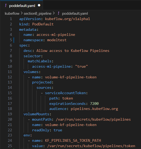Click the 'expirationSeconds' key

pyautogui.click(x=67, y=104)
